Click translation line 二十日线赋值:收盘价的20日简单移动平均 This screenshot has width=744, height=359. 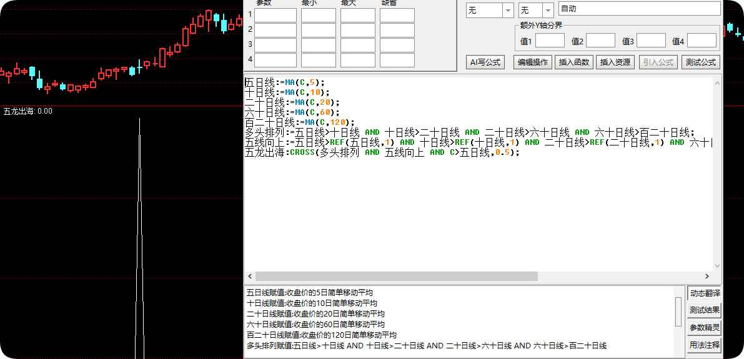pos(315,314)
